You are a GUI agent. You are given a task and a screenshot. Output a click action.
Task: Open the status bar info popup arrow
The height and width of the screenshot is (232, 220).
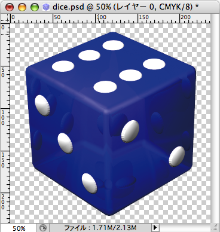tap(155, 228)
